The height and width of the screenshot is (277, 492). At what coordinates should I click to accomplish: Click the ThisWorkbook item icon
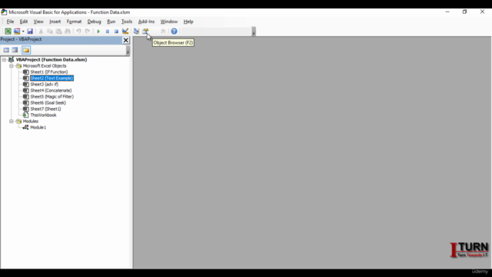(26, 115)
